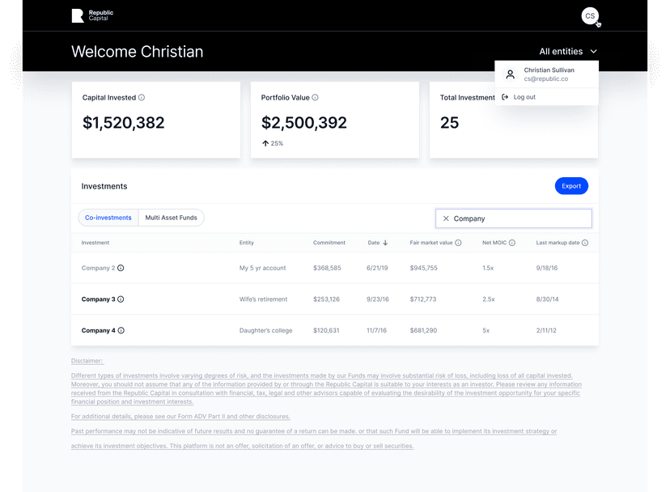This screenshot has width=670, height=492.
Task: Click the Fair market value info icon
Action: [458, 243]
